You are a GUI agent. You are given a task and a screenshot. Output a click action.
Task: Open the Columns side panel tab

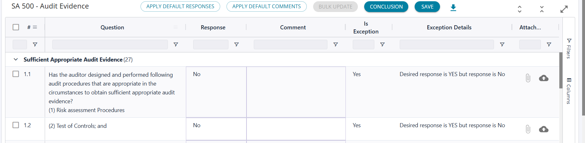(569, 91)
